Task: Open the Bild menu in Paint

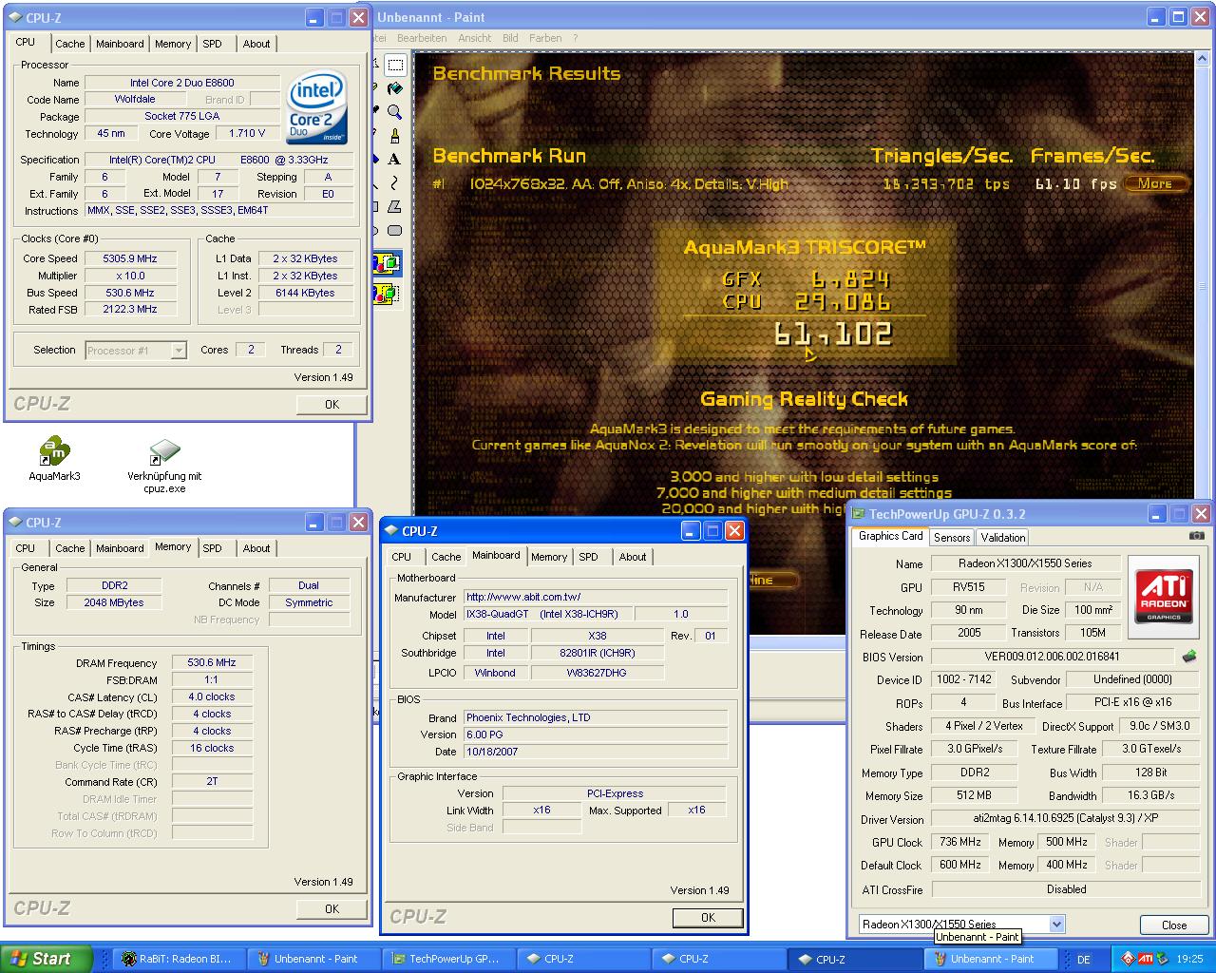Action: pyautogui.click(x=510, y=38)
